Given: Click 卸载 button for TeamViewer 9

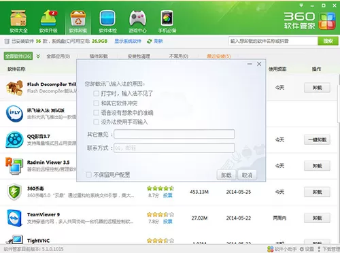Looking at the screenshot, I should tap(317, 218).
